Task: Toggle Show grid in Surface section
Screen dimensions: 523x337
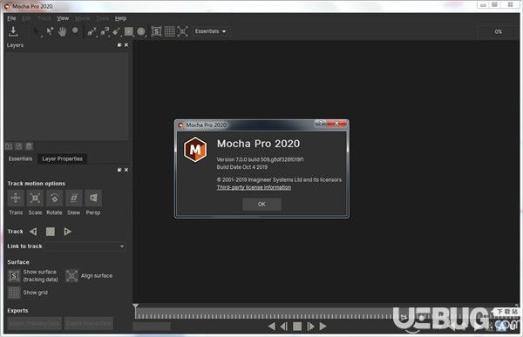Action: [x=14, y=293]
